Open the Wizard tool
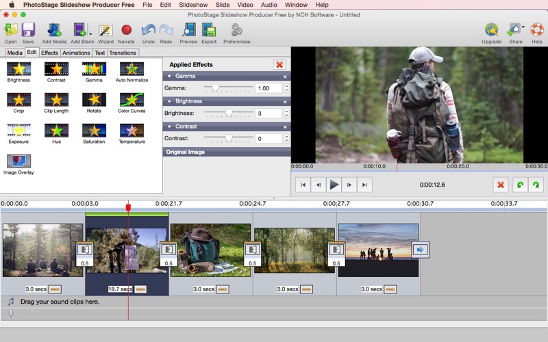This screenshot has height=342, width=548. 105,30
